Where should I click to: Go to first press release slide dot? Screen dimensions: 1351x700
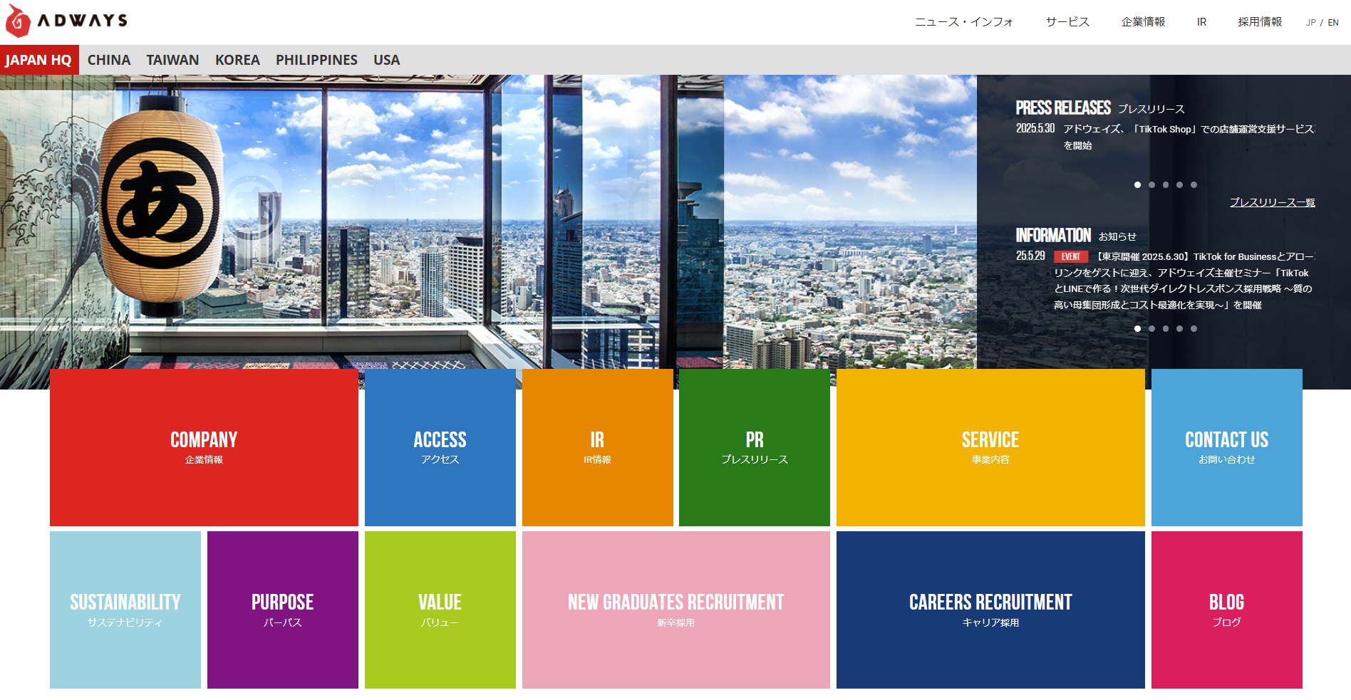pyautogui.click(x=1137, y=184)
